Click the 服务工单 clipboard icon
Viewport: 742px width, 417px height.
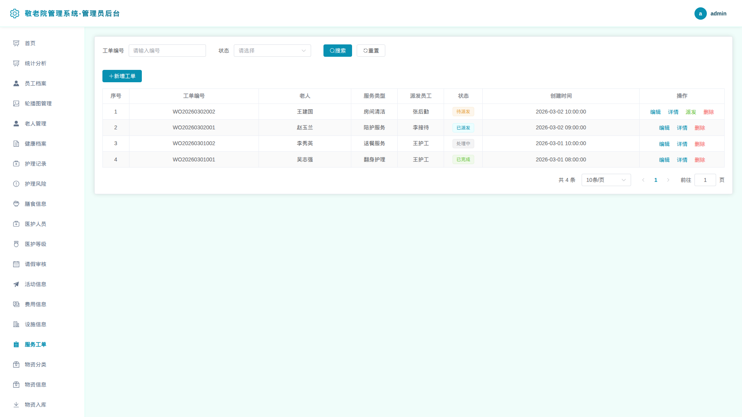16,344
